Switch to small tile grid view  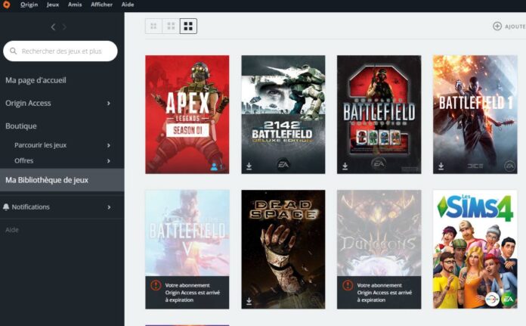coord(153,26)
